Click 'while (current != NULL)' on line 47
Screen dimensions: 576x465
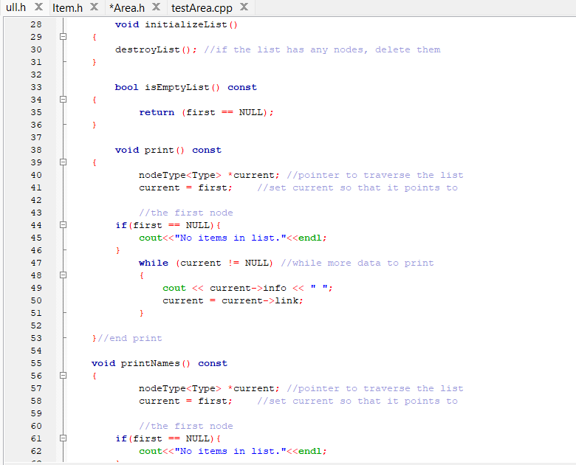(206, 263)
